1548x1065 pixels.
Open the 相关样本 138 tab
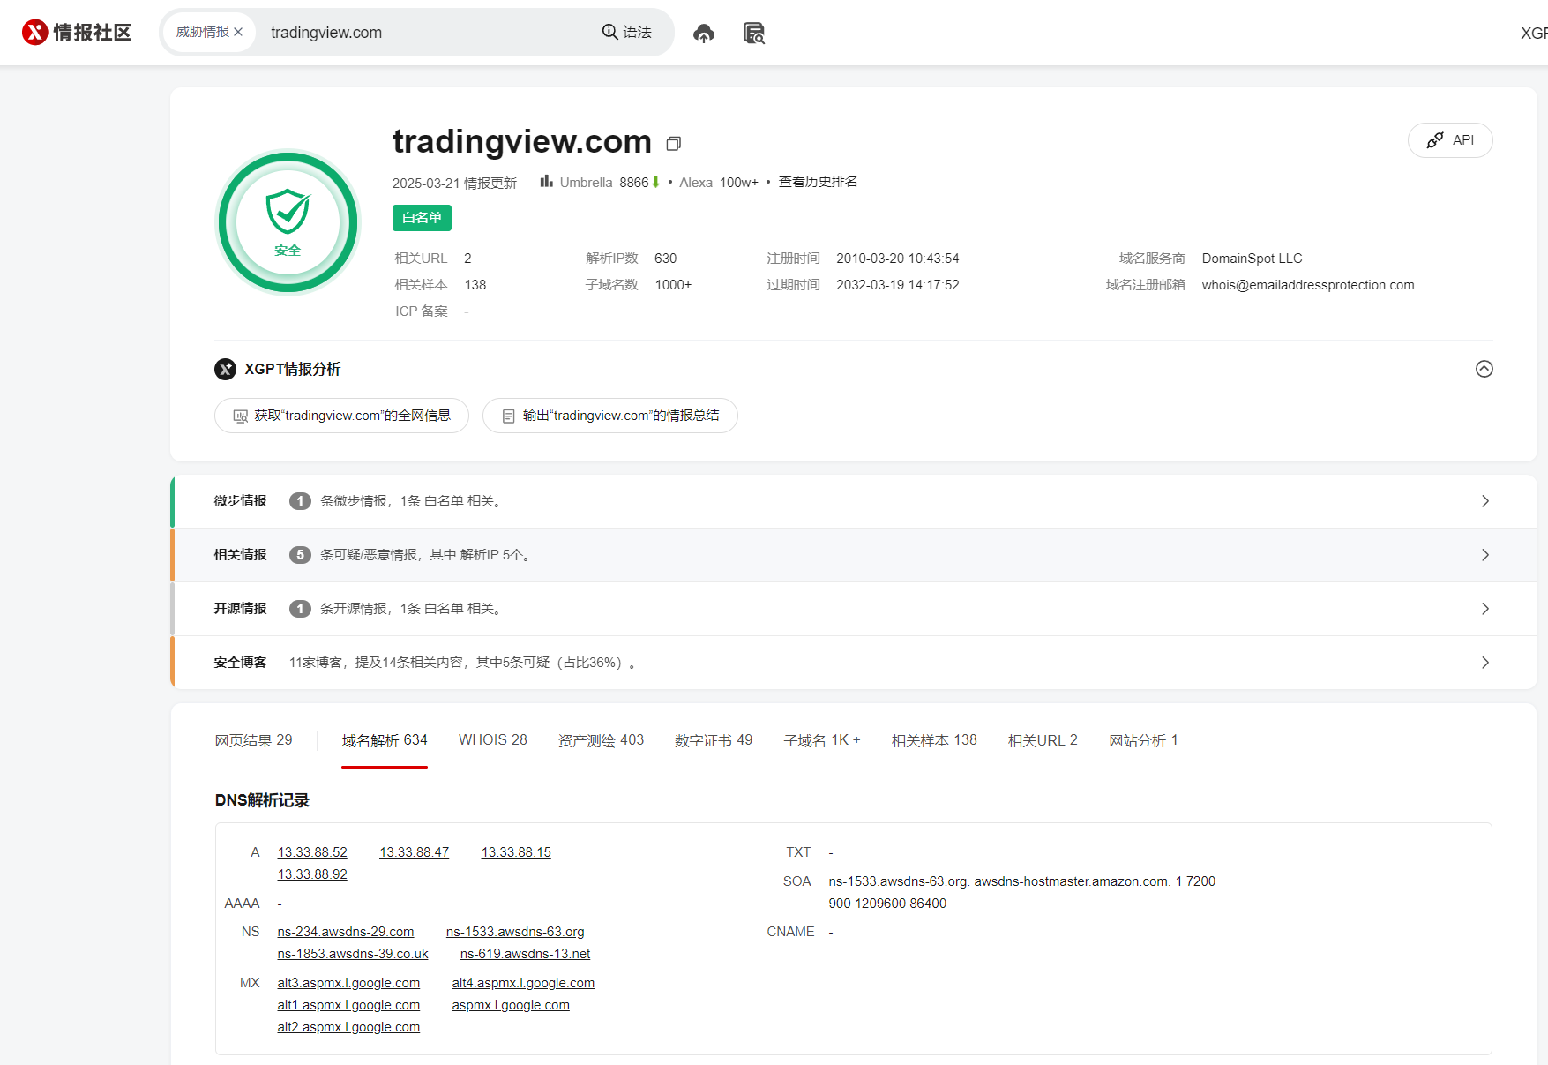(x=934, y=740)
